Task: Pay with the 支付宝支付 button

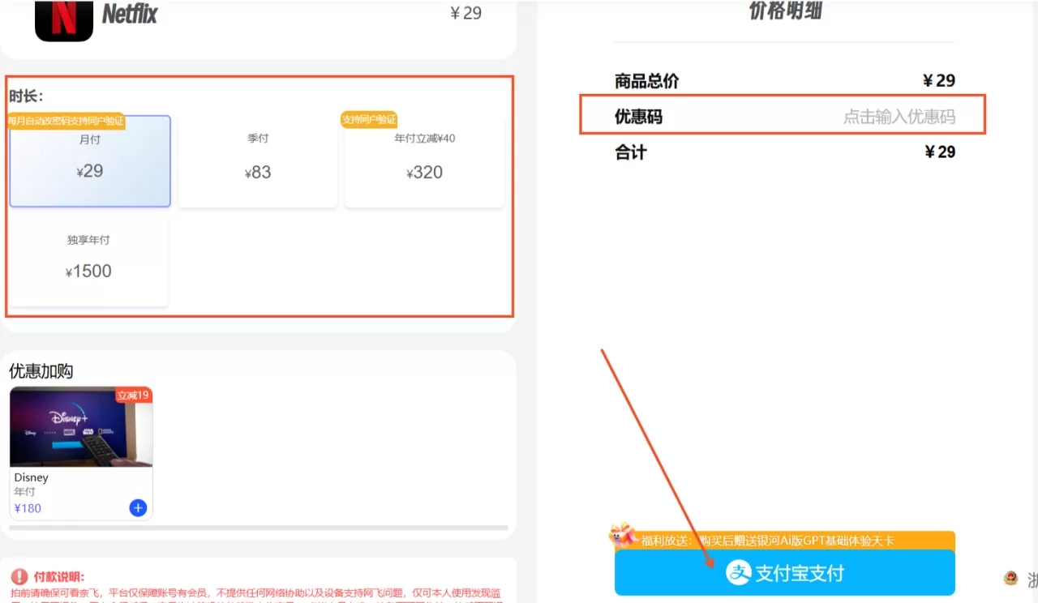Action: tap(785, 573)
